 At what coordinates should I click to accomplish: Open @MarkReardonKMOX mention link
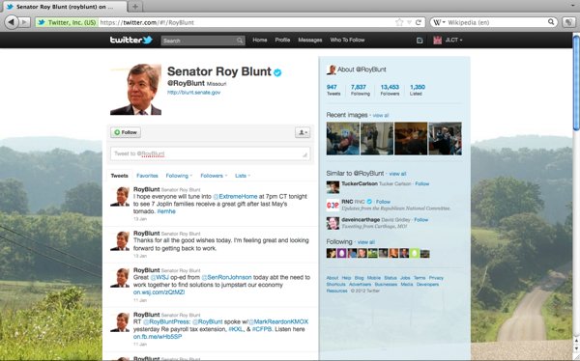(x=278, y=321)
